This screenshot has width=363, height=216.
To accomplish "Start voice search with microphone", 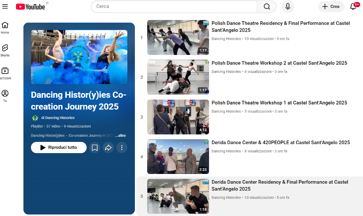I will click(288, 6).
